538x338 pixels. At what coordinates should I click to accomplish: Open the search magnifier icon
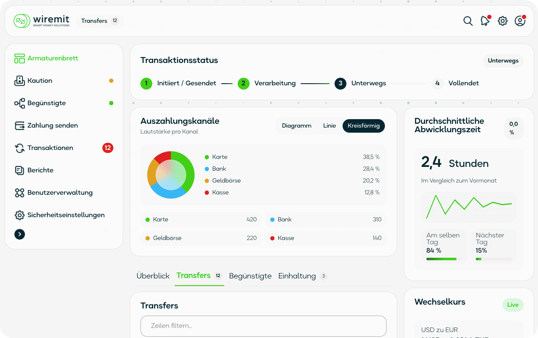(x=468, y=21)
